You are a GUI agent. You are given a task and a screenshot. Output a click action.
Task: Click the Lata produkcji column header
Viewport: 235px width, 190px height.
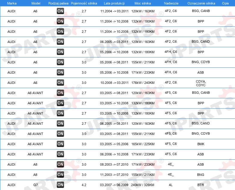[x=114, y=3]
